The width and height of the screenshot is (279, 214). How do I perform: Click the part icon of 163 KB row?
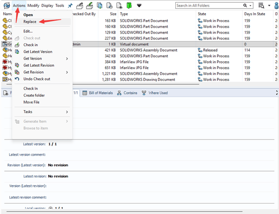pos(5,20)
